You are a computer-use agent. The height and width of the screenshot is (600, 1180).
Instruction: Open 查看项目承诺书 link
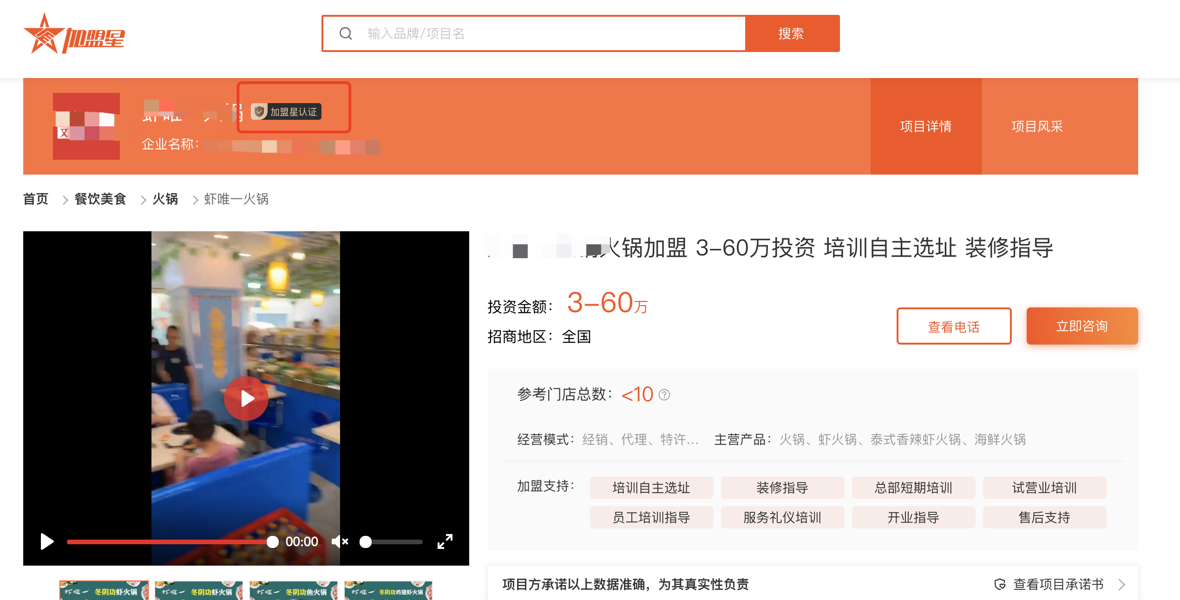point(1058,584)
